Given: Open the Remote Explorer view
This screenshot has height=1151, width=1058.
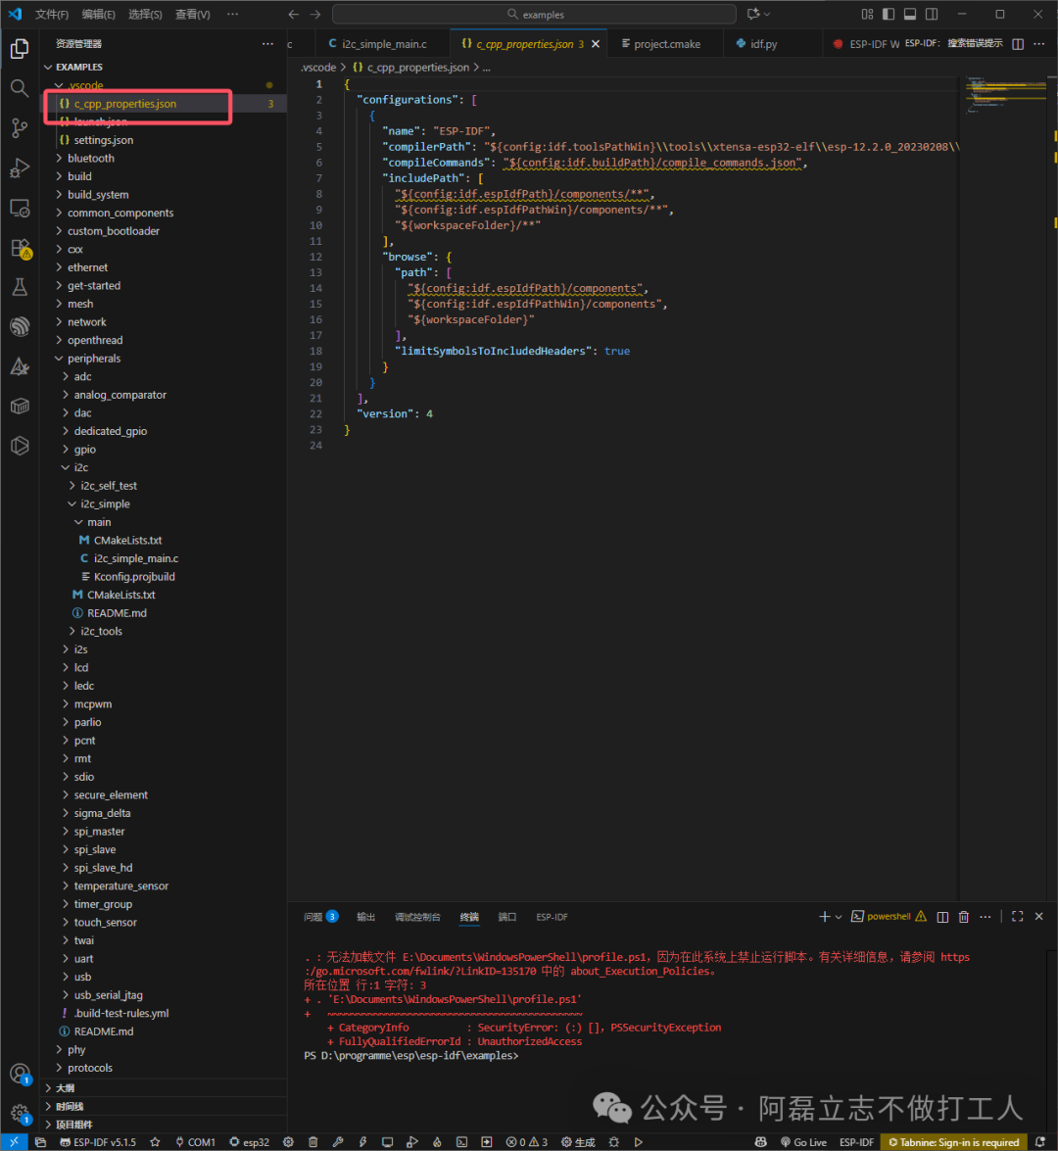Looking at the screenshot, I should [x=20, y=209].
